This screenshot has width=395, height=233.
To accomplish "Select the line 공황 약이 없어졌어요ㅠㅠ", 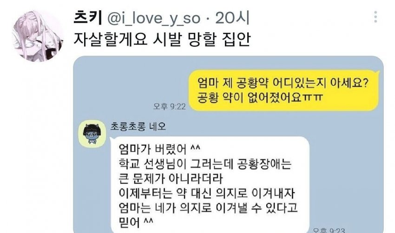I will click(x=259, y=97).
